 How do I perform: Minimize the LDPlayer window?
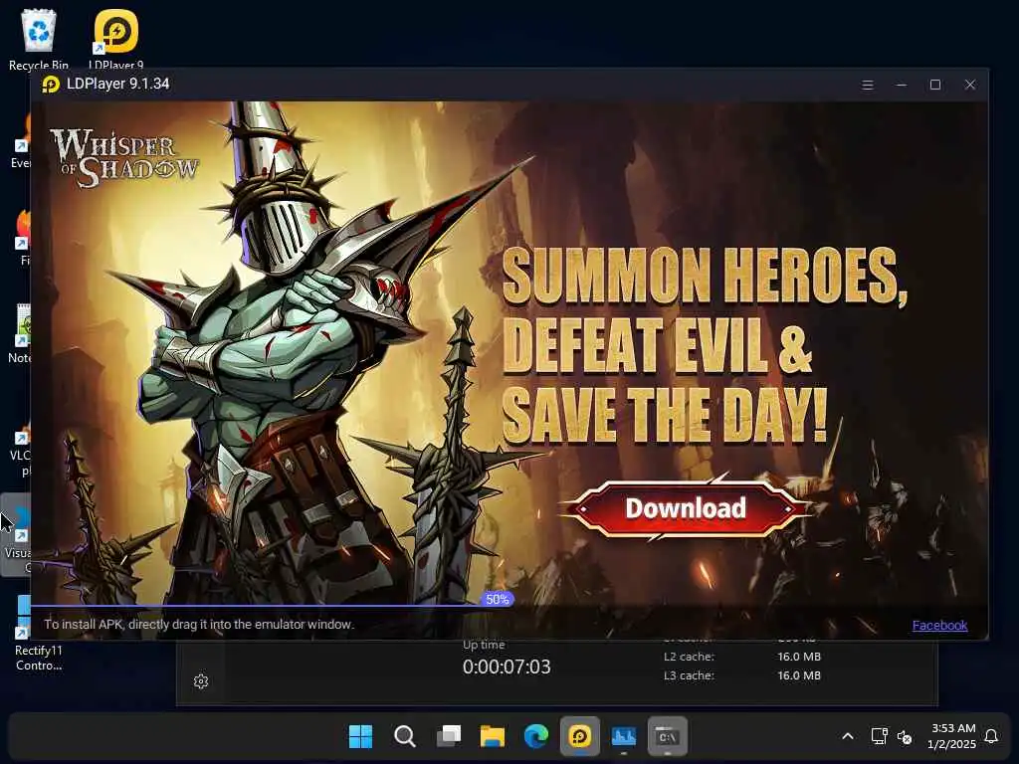coord(902,86)
